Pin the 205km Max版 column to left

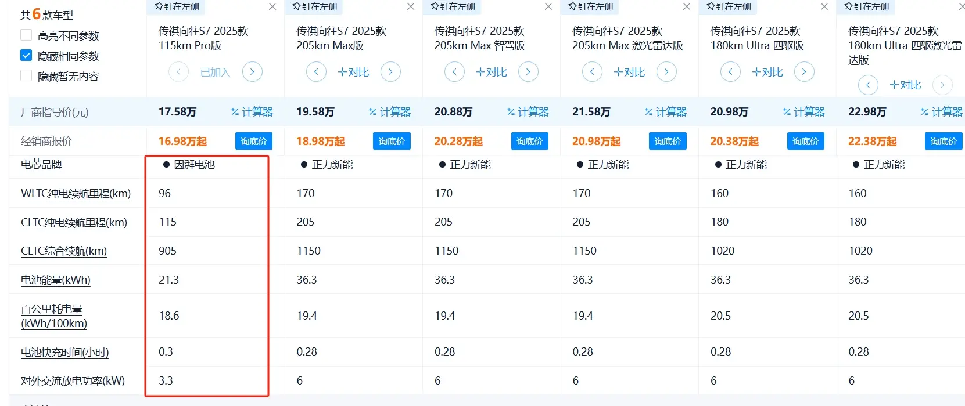point(314,6)
